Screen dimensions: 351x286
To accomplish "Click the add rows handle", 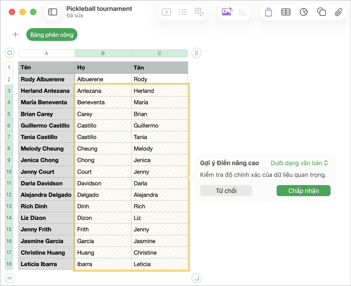I will (x=10, y=278).
